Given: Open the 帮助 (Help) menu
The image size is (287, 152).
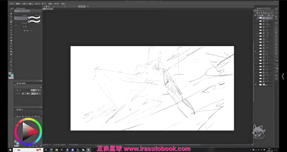Looking at the screenshot, I should (x=64, y=4).
